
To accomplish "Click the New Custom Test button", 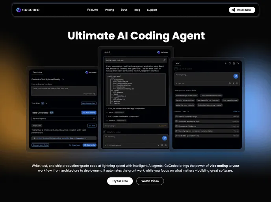I will tap(89, 103).
